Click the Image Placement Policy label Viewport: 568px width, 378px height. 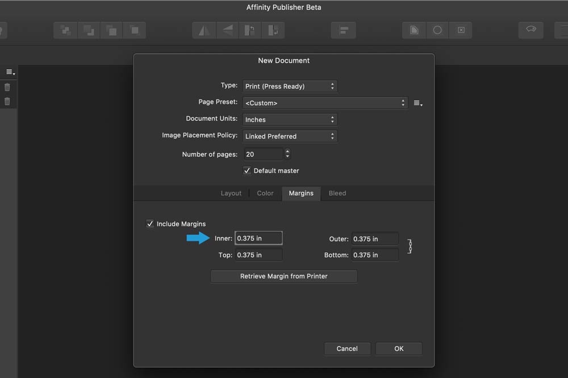[x=199, y=135]
